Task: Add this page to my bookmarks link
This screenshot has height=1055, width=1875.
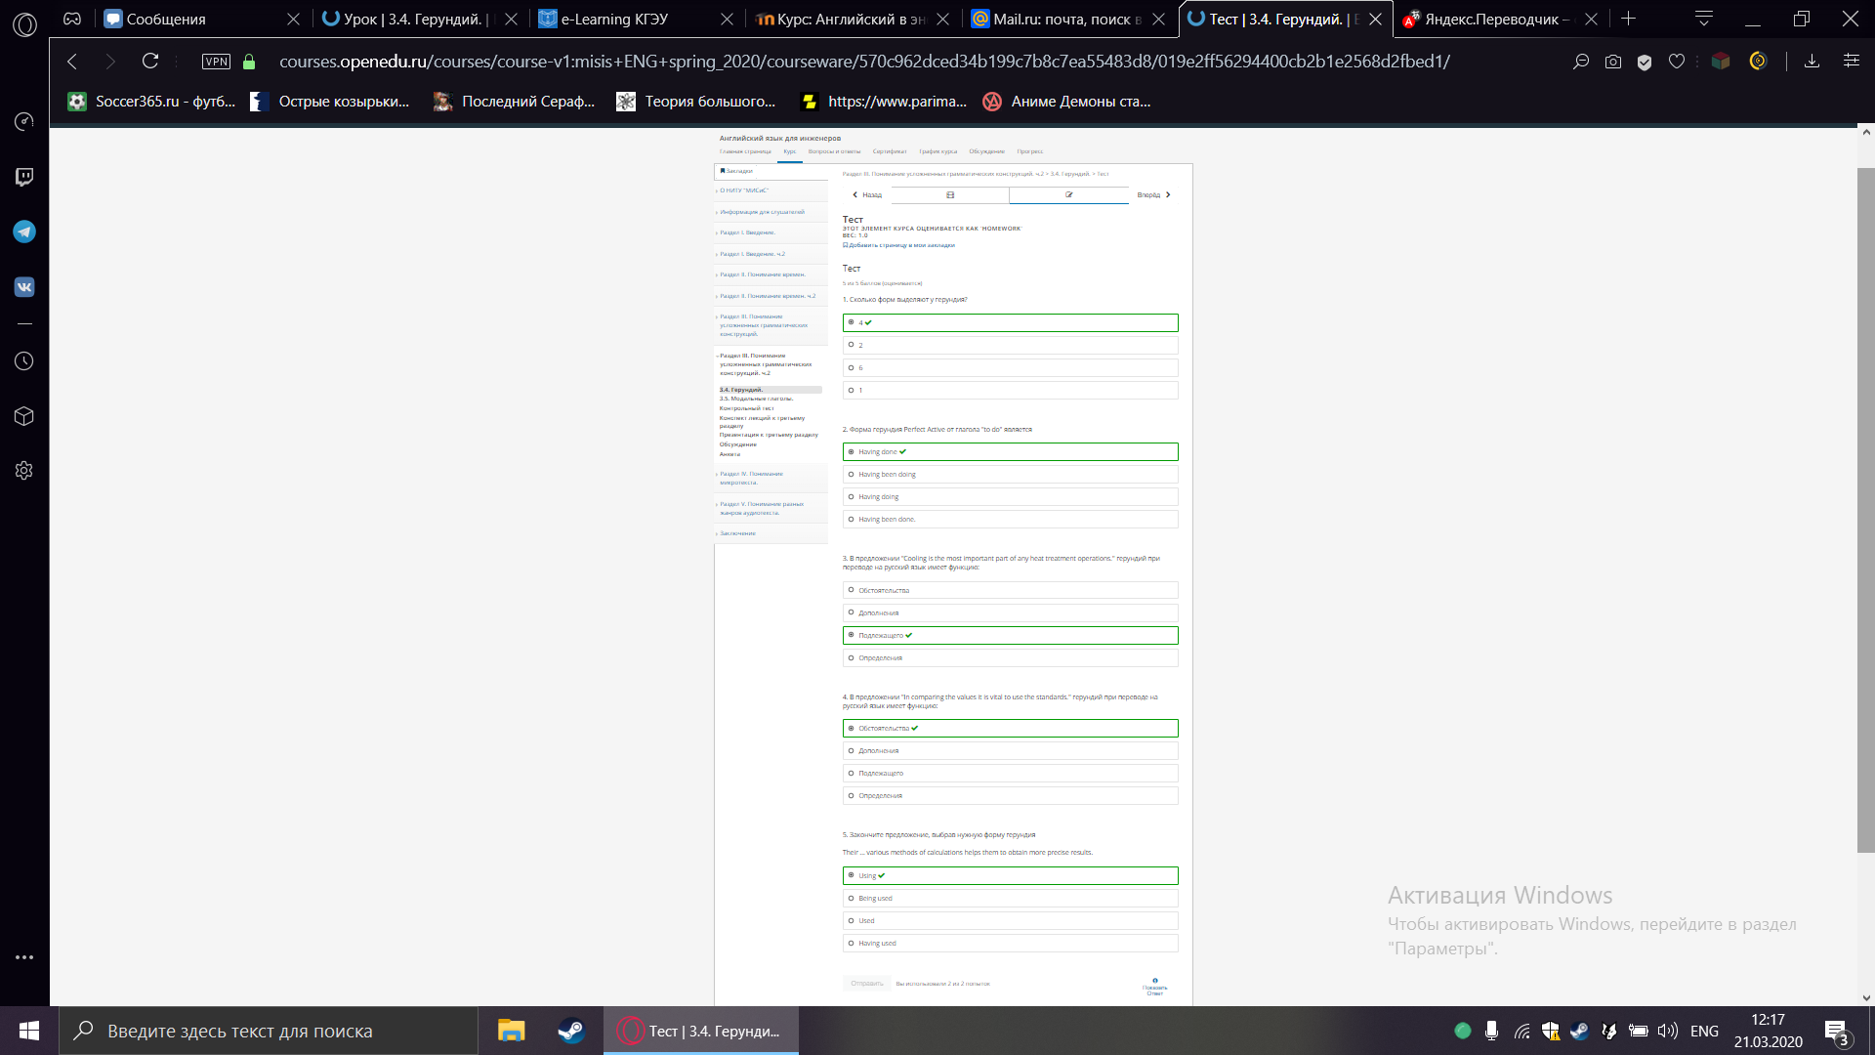Action: point(899,245)
